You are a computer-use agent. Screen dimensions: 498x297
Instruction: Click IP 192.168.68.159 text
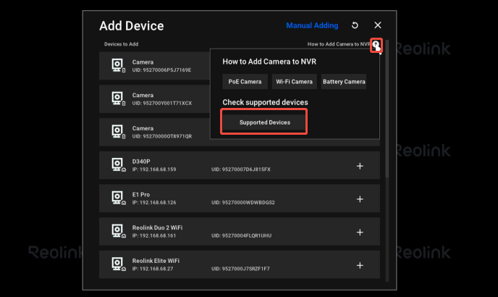click(x=154, y=170)
